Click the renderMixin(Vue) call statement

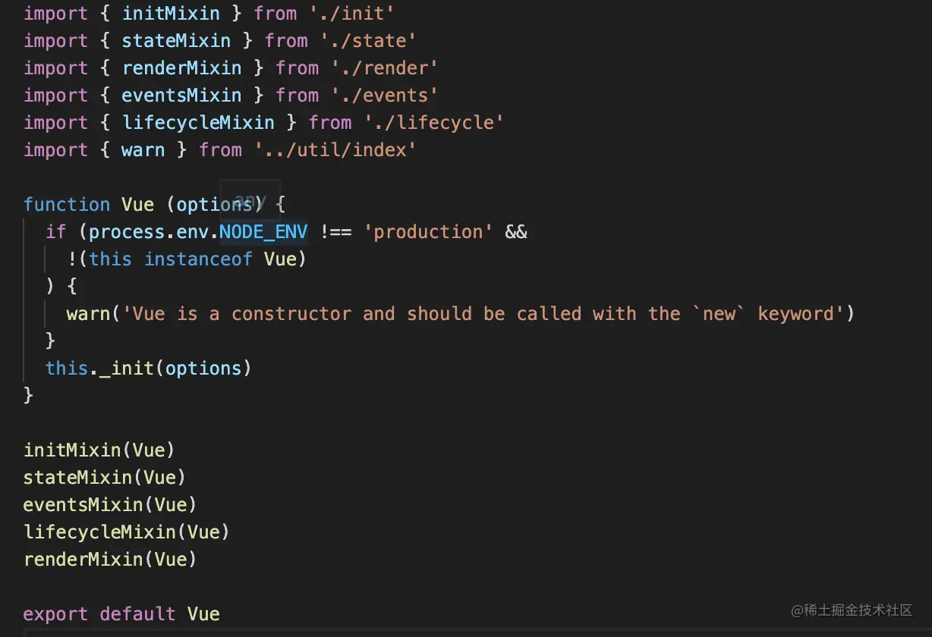click(x=110, y=560)
